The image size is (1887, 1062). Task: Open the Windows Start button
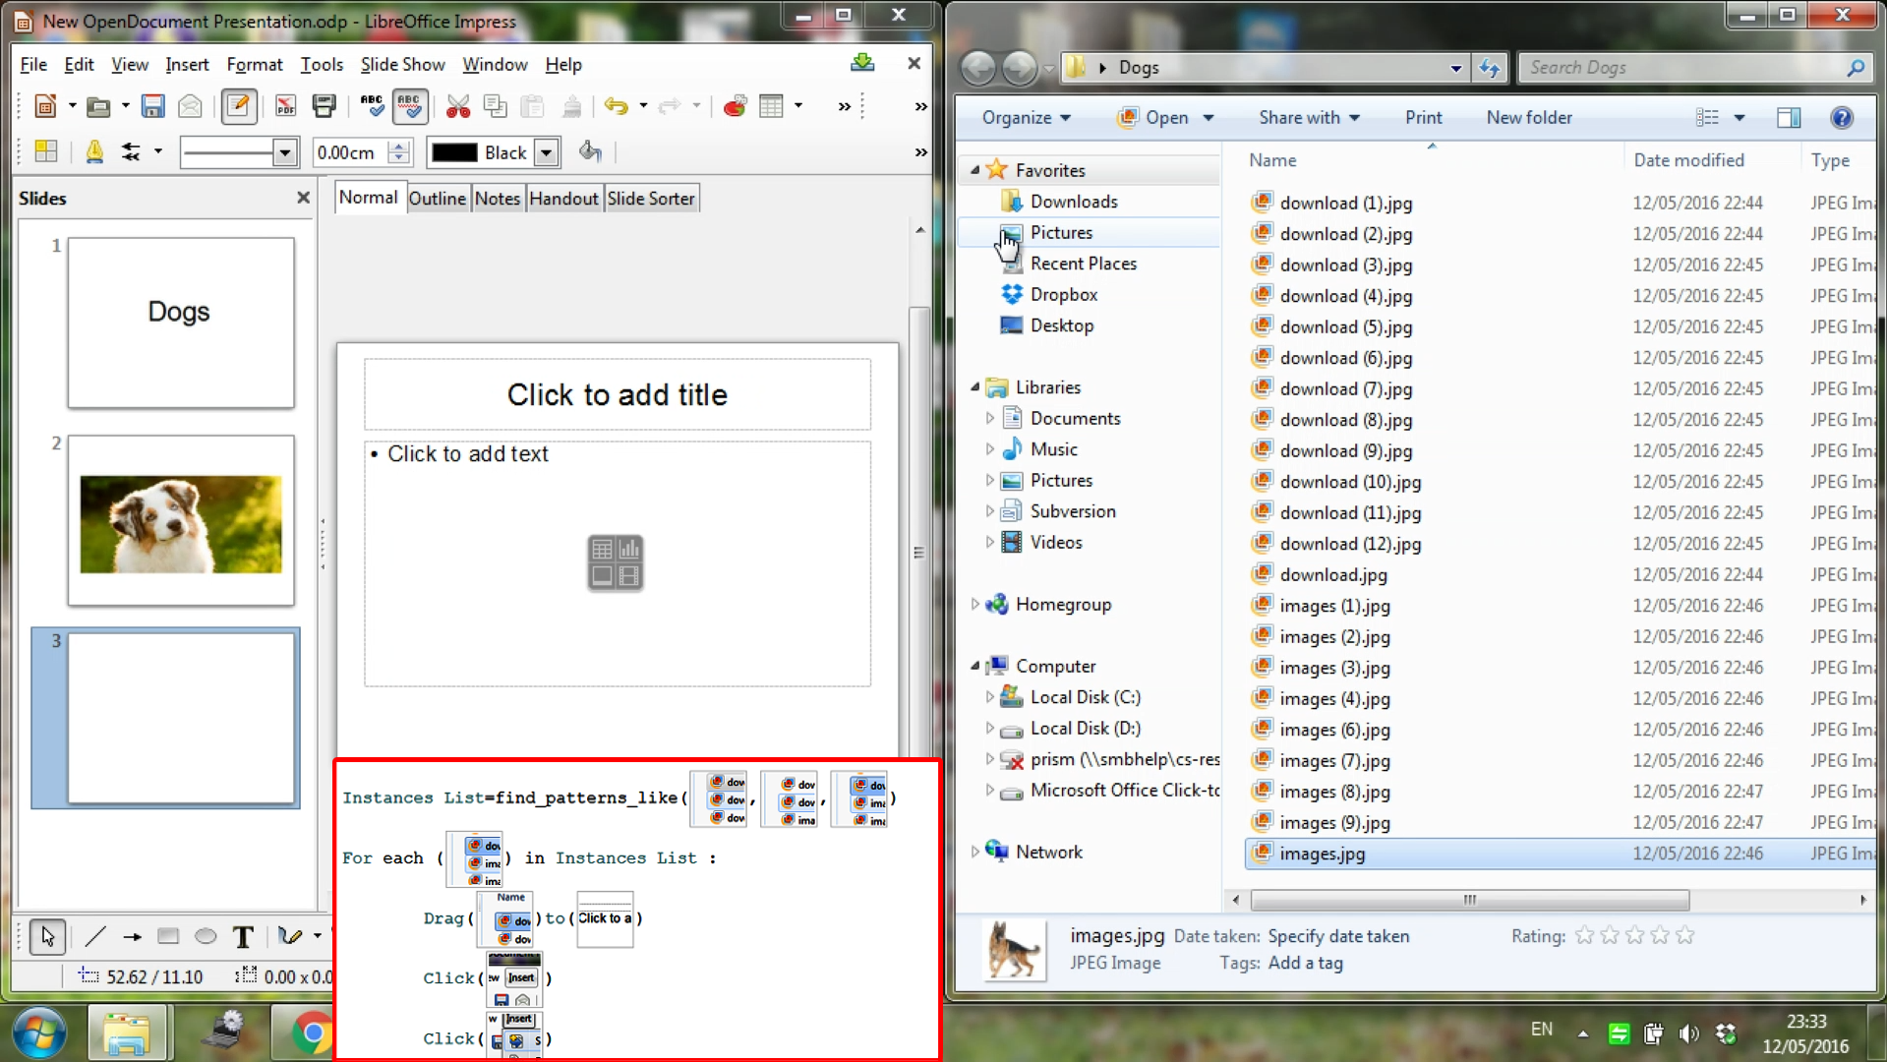pyautogui.click(x=39, y=1032)
